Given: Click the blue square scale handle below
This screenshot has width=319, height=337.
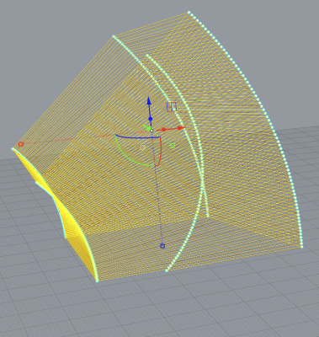Looking at the screenshot, I should pos(162,246).
